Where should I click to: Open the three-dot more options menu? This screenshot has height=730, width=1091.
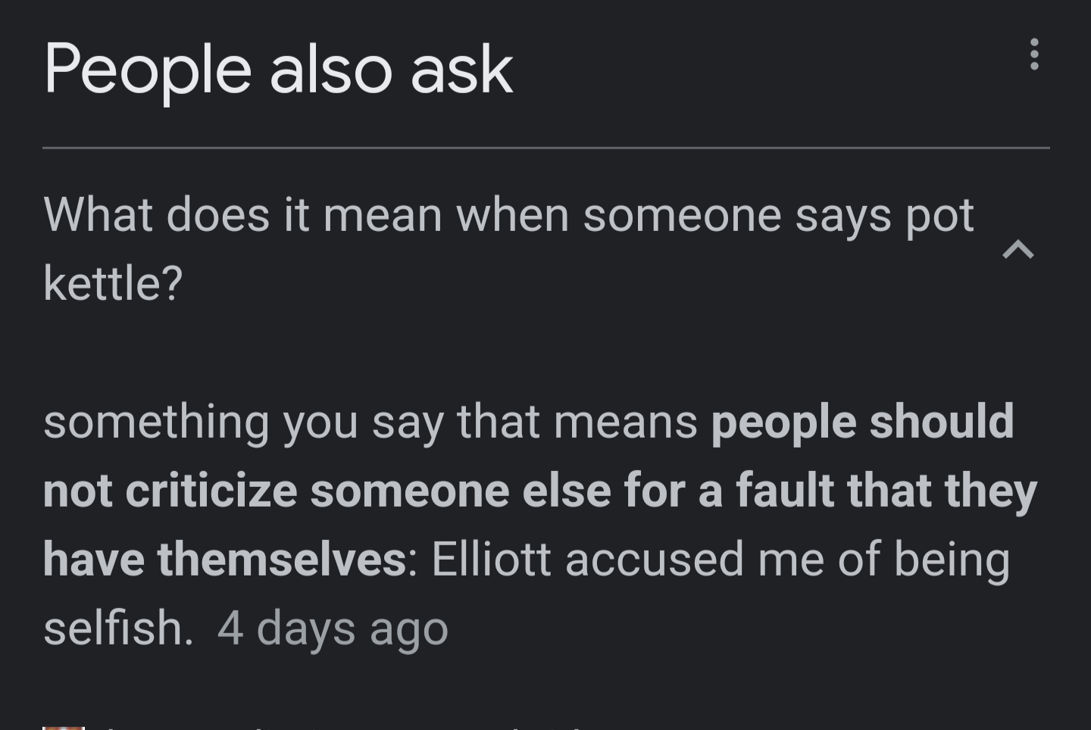[x=1033, y=55]
